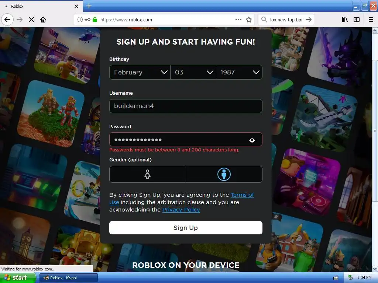Click the 'Password' label

click(x=120, y=127)
